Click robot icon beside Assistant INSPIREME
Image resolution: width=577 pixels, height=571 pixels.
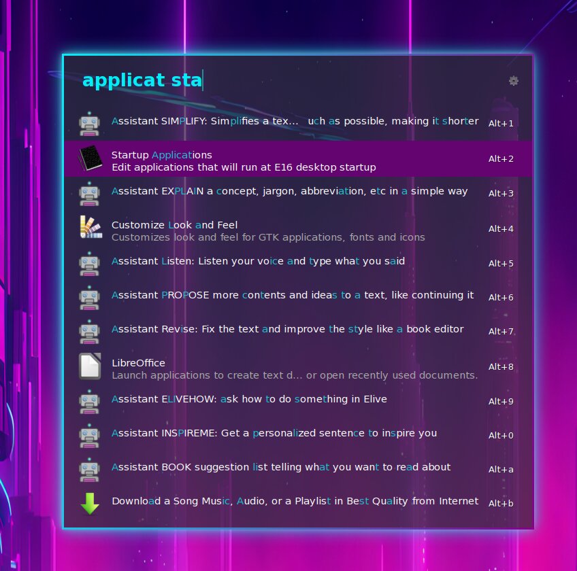(89, 435)
